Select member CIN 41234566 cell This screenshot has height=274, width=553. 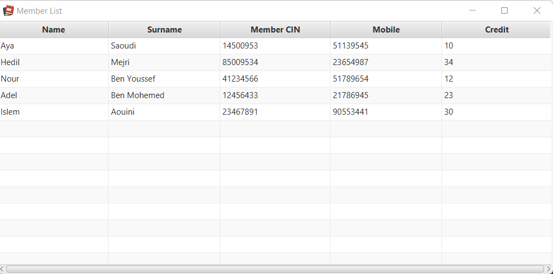(275, 79)
